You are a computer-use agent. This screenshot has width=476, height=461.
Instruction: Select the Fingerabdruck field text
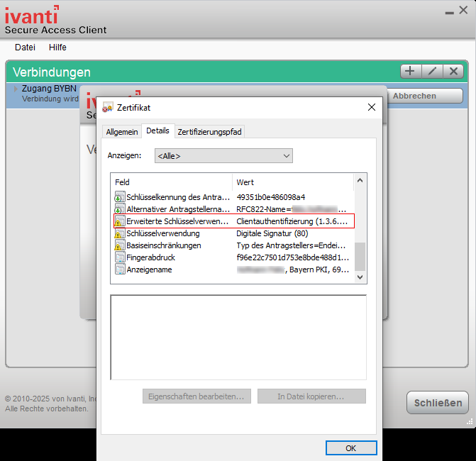click(150, 257)
